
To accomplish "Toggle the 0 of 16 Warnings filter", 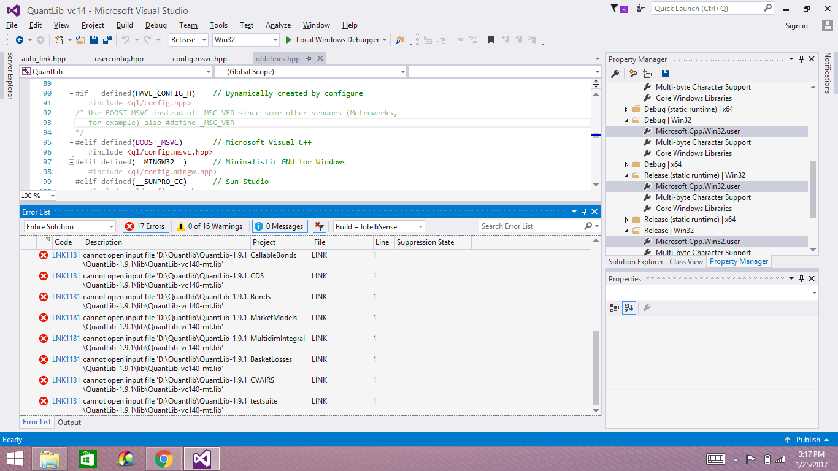I will (209, 226).
